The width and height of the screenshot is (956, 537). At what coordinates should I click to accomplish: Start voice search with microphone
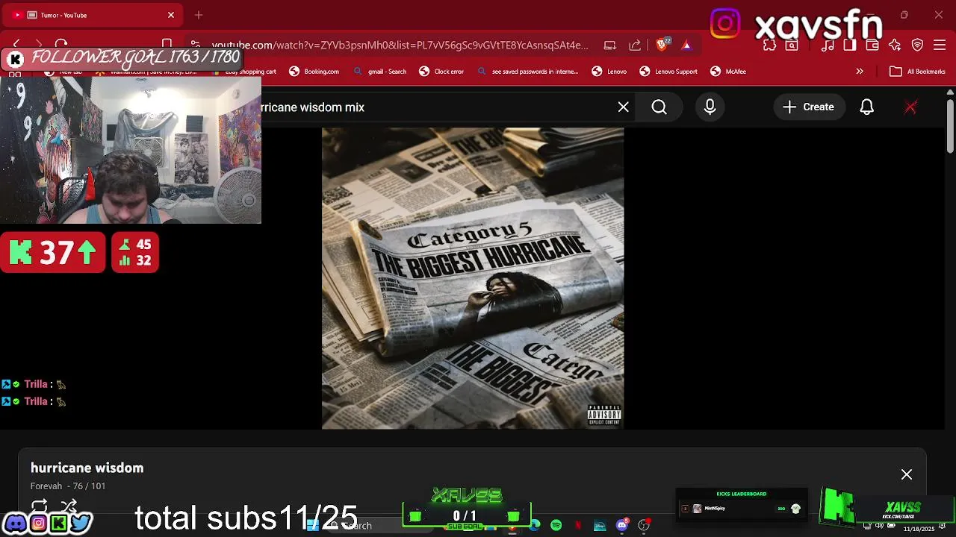(x=710, y=107)
